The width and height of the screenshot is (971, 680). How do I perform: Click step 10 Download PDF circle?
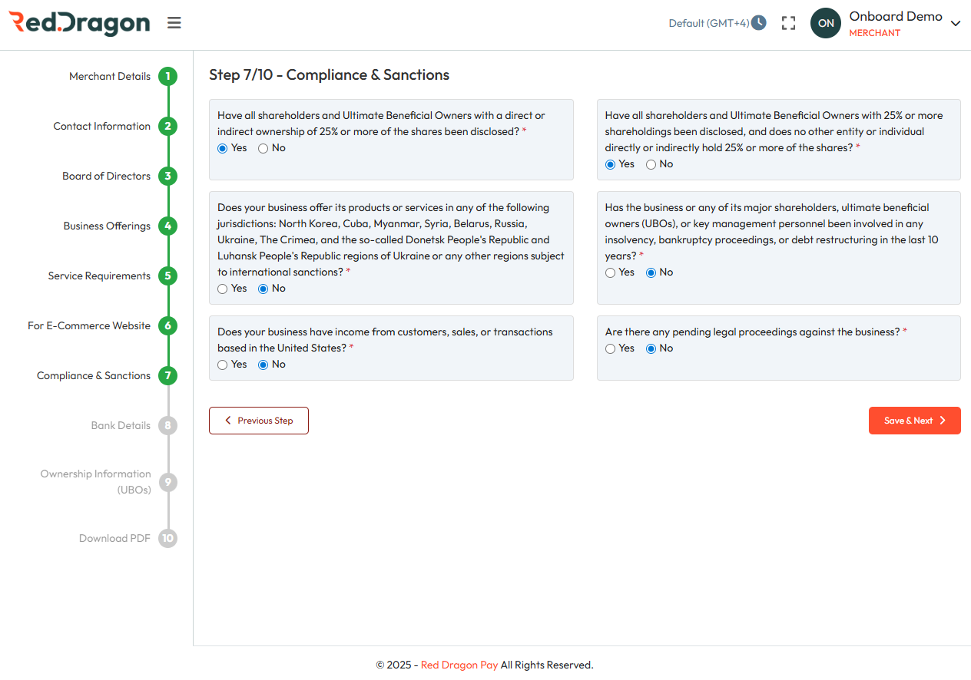(x=167, y=539)
